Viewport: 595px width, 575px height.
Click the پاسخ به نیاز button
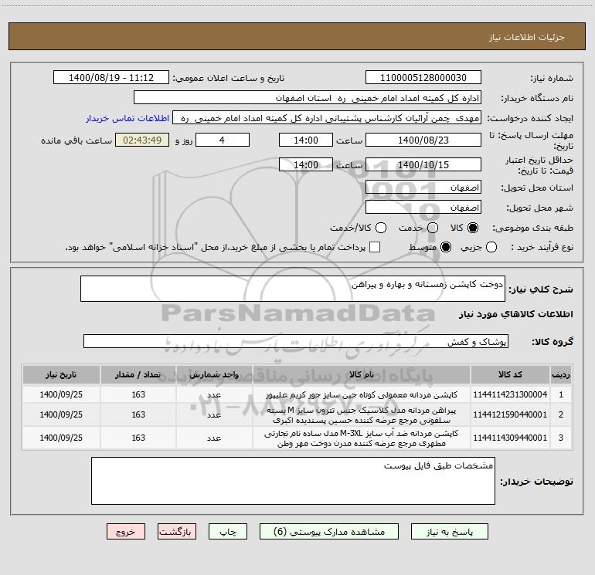coord(450,532)
